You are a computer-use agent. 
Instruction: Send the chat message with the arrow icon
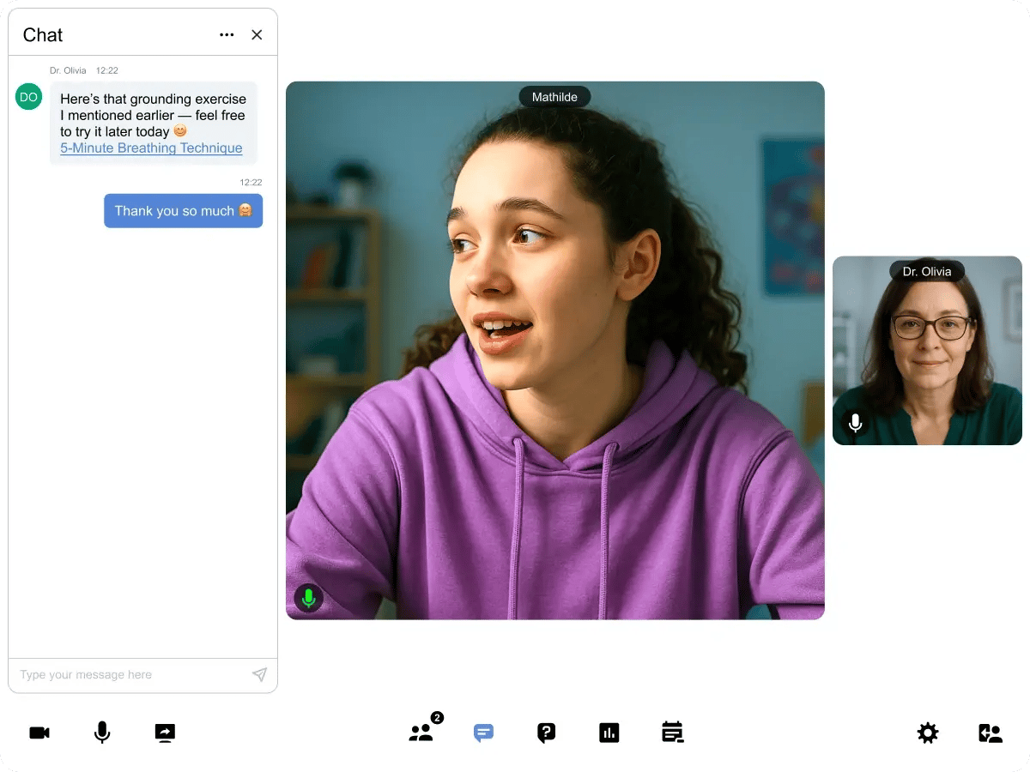[259, 675]
